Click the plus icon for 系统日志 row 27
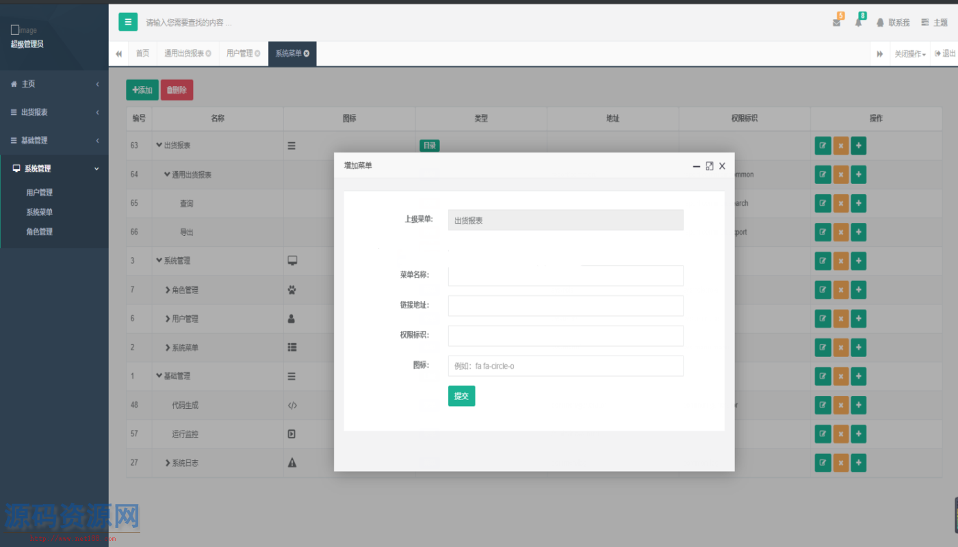Screen dimensions: 958x547 point(859,463)
